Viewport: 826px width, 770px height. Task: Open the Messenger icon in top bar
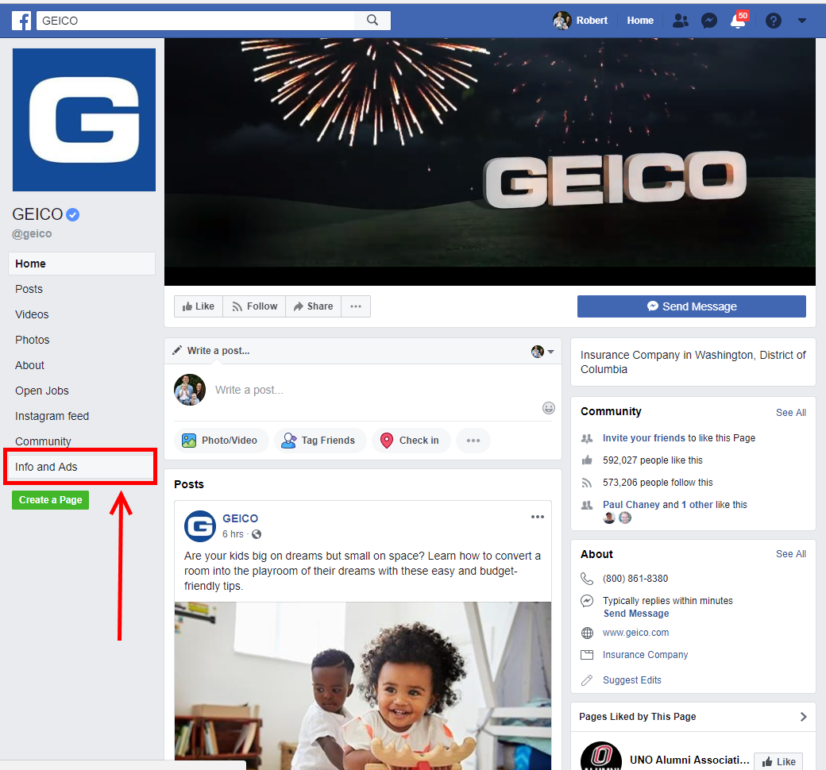[x=709, y=21]
